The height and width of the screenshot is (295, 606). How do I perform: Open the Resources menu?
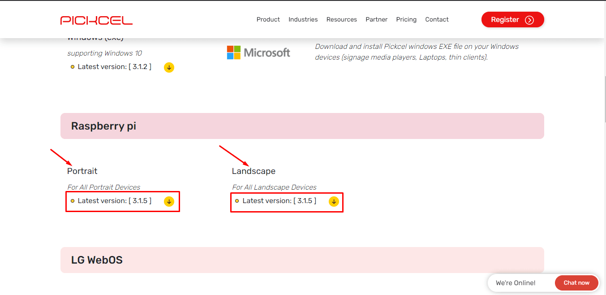(x=341, y=19)
